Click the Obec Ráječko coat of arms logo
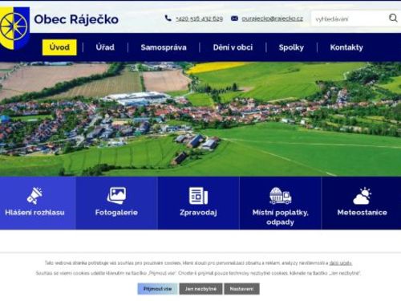 tap(14, 28)
